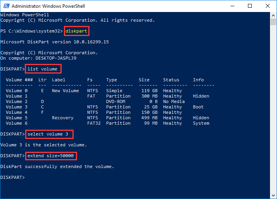
Task: Click the 'Recovery' label of Volume 5
Action: click(62, 118)
